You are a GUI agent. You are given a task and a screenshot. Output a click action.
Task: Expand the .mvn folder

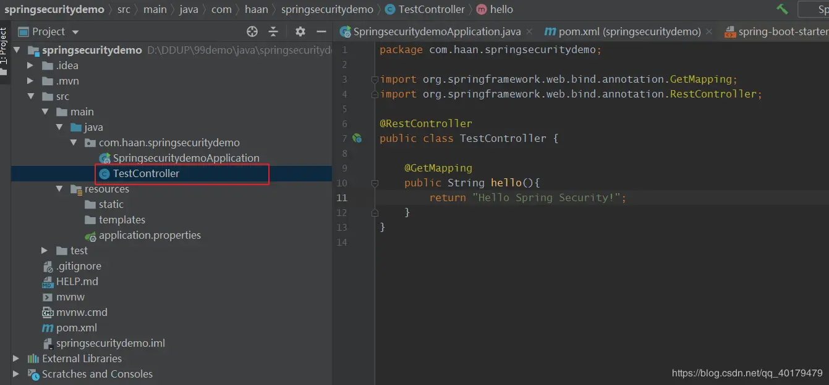pos(30,81)
